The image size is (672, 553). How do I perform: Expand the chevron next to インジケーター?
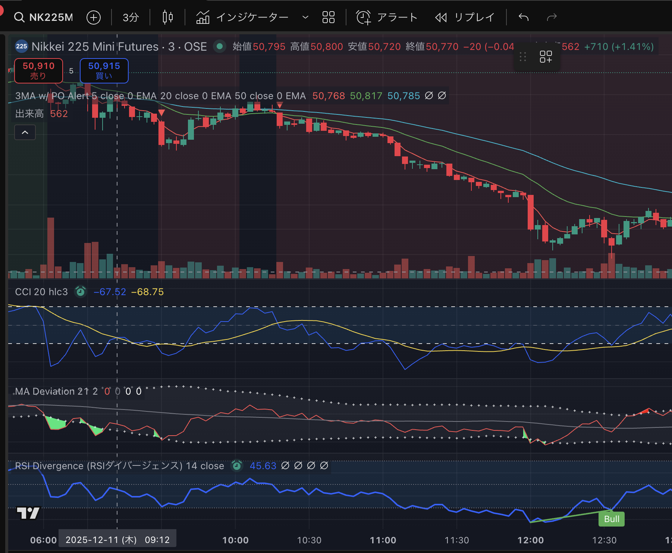click(x=305, y=17)
